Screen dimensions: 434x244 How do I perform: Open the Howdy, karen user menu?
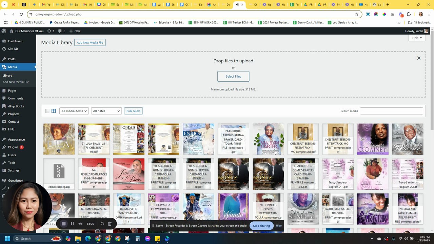417,31
